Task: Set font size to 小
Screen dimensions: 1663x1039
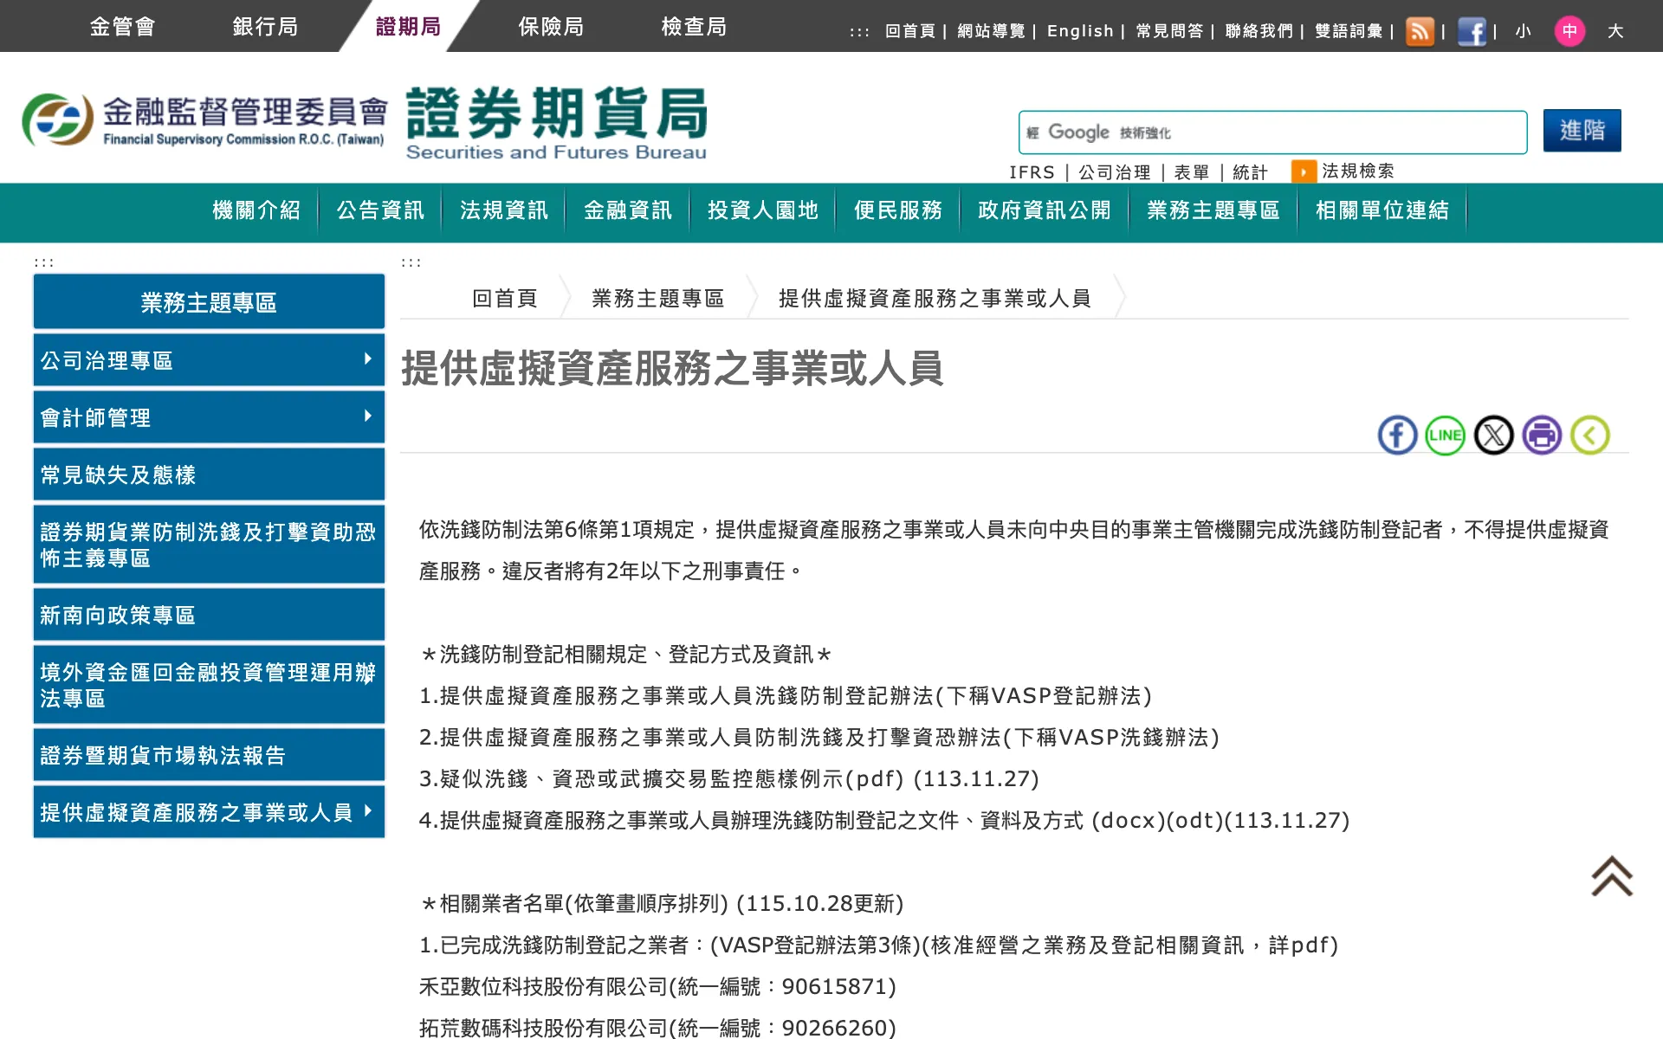Action: point(1524,31)
